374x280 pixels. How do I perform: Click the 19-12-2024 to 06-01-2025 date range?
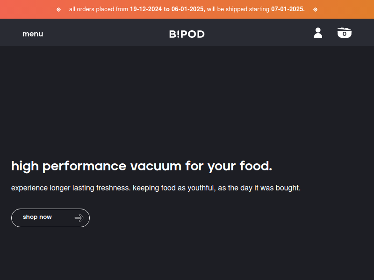point(167,9)
